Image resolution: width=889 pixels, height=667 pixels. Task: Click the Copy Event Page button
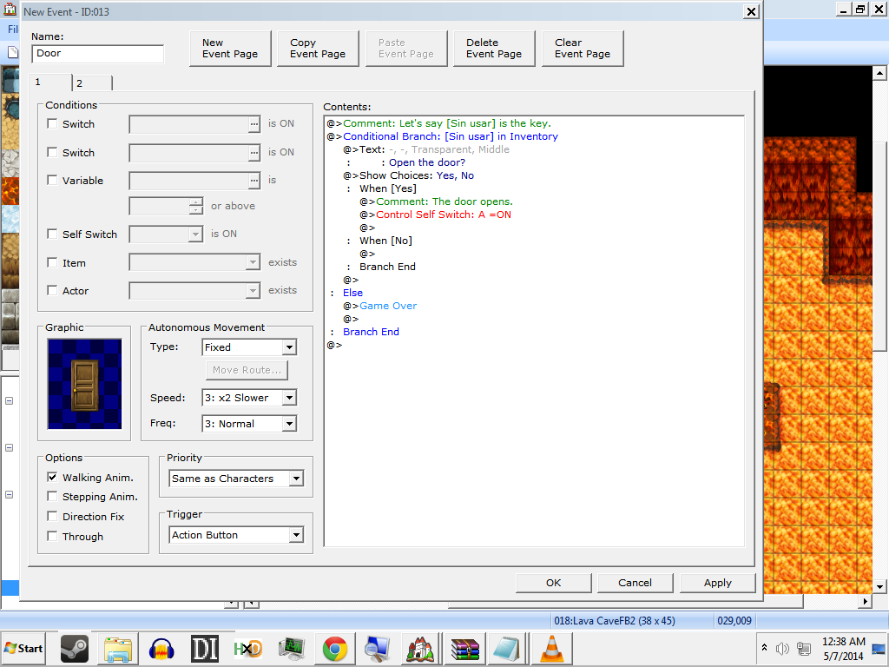[x=318, y=49]
